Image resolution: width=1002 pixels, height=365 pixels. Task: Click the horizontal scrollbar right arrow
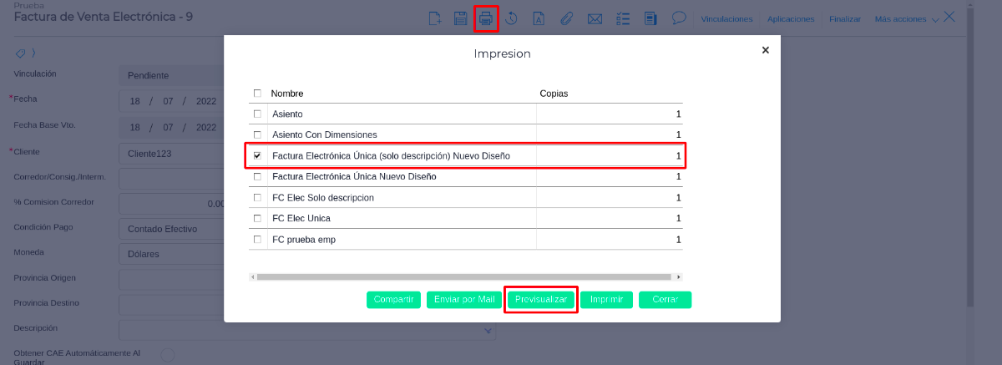pyautogui.click(x=679, y=276)
